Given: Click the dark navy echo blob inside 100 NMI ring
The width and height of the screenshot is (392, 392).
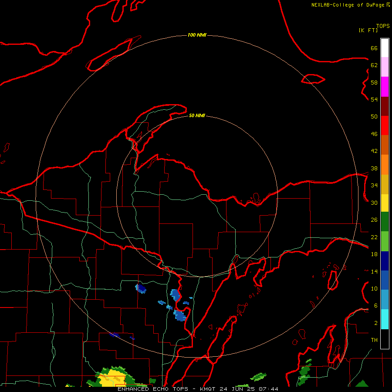Looking at the screenshot, I should point(141,288).
